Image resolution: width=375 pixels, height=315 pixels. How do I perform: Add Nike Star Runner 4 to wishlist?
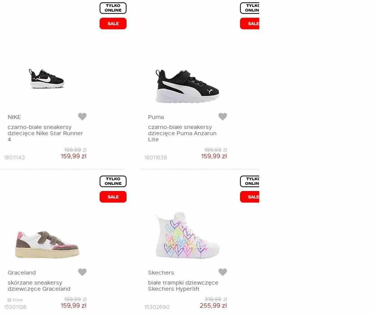pos(82,117)
